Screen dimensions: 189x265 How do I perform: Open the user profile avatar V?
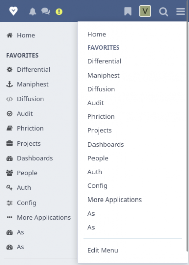(x=145, y=11)
